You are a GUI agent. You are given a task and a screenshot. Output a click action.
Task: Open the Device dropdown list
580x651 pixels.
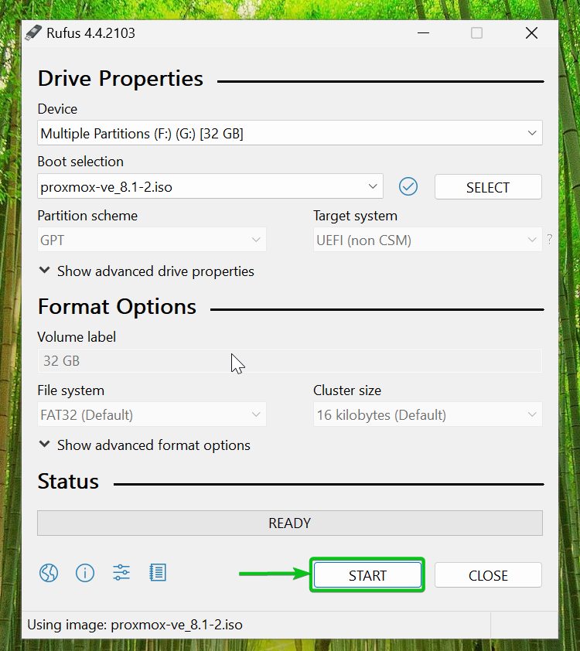click(x=290, y=133)
